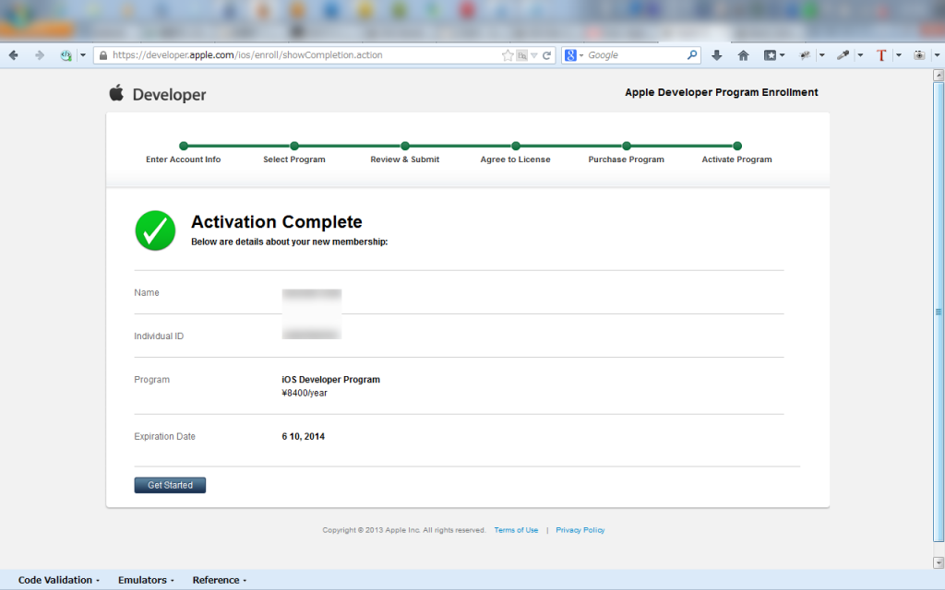
Task: Open the dropdown next to the history icon
Action: point(83,55)
